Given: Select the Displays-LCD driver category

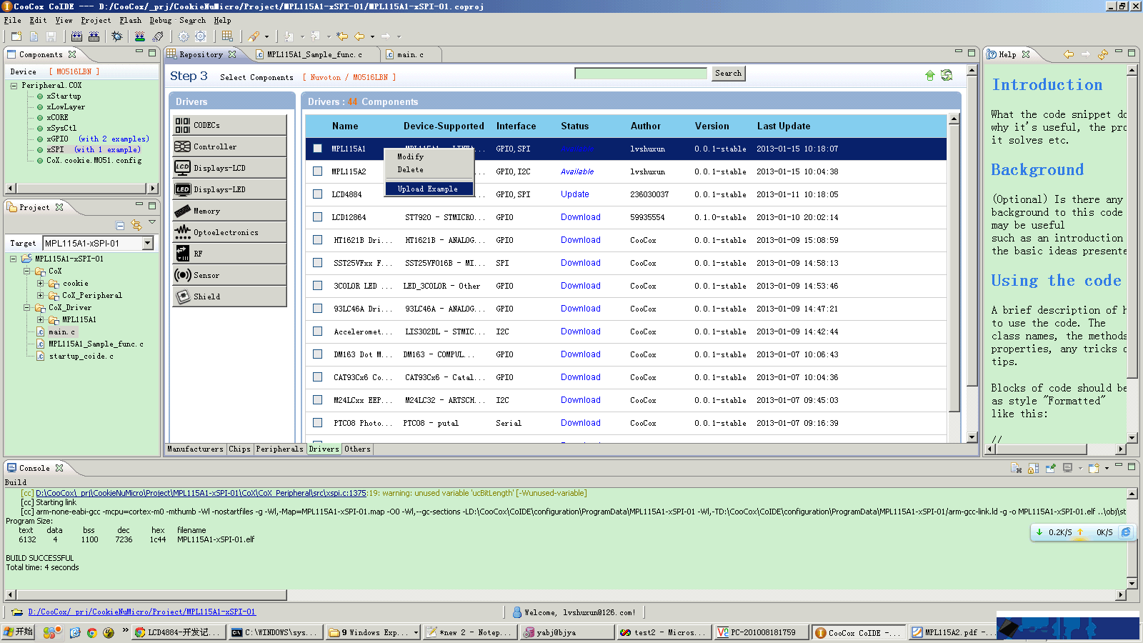Looking at the screenshot, I should coord(229,168).
